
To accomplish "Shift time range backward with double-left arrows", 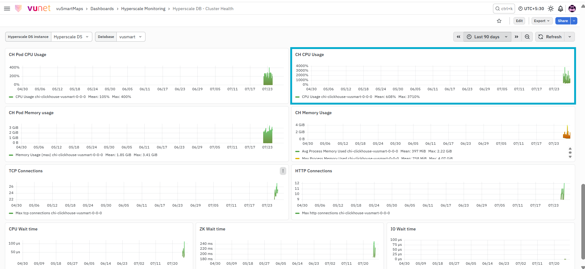I will (x=458, y=37).
